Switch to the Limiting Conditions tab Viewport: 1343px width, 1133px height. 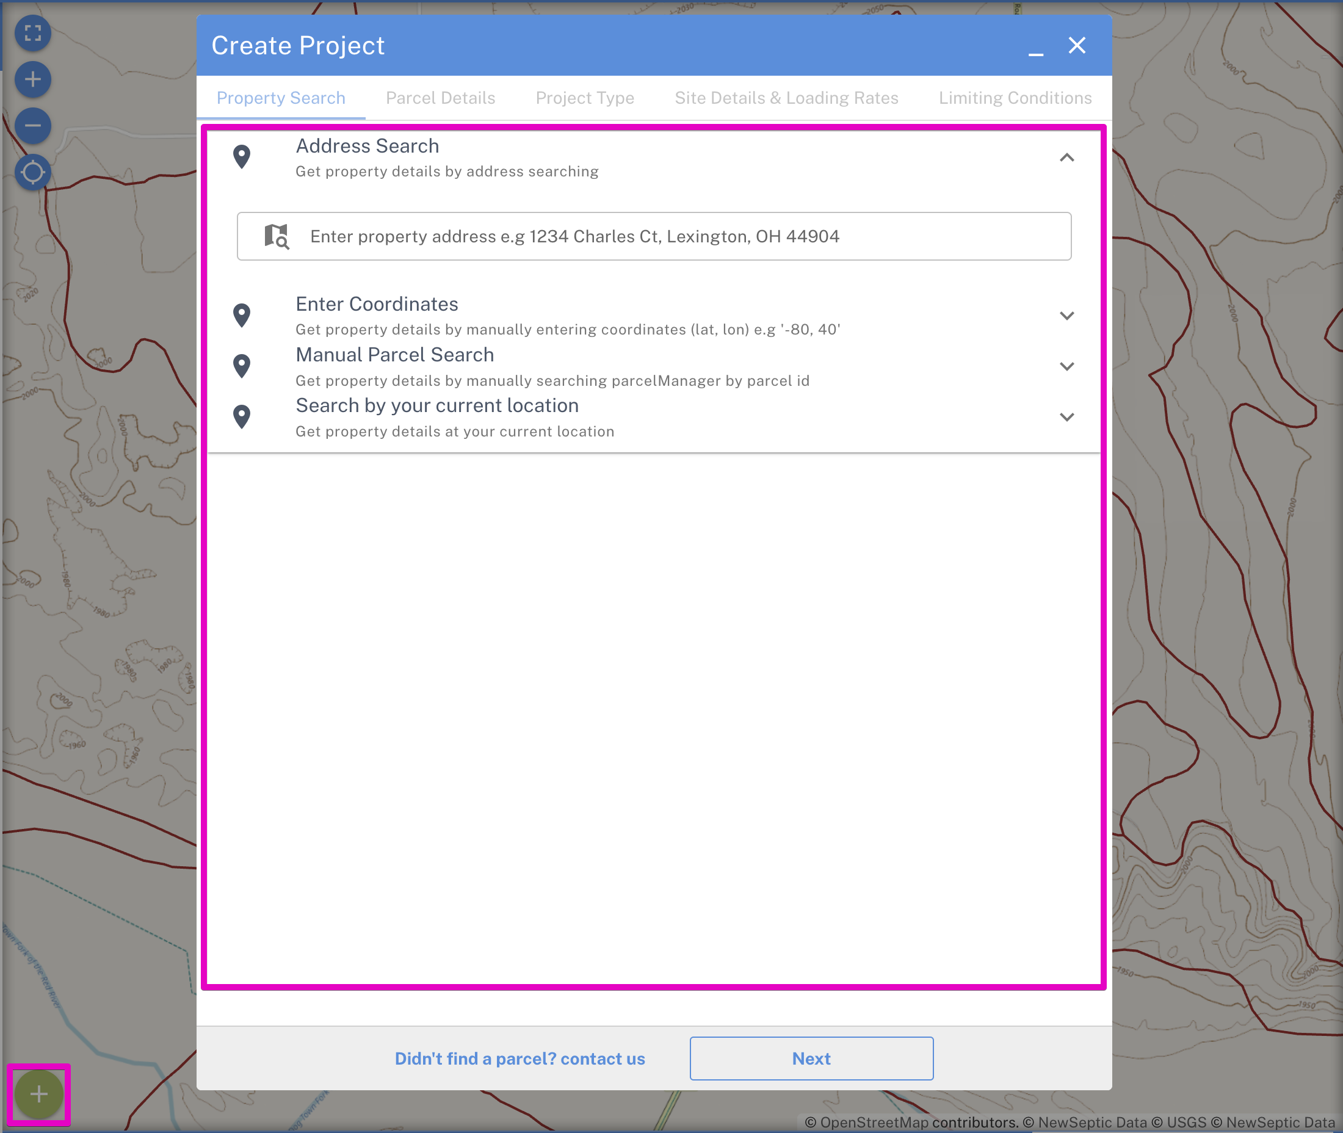coord(1015,98)
